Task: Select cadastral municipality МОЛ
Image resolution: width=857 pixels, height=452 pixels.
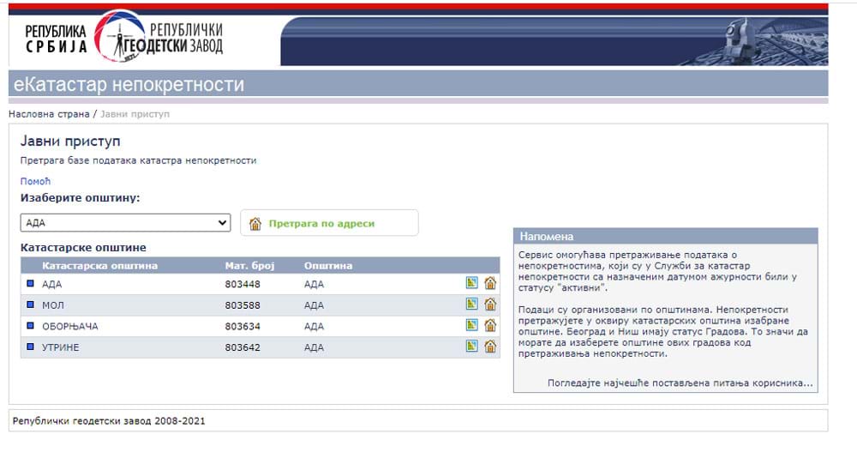Action: tap(54, 305)
